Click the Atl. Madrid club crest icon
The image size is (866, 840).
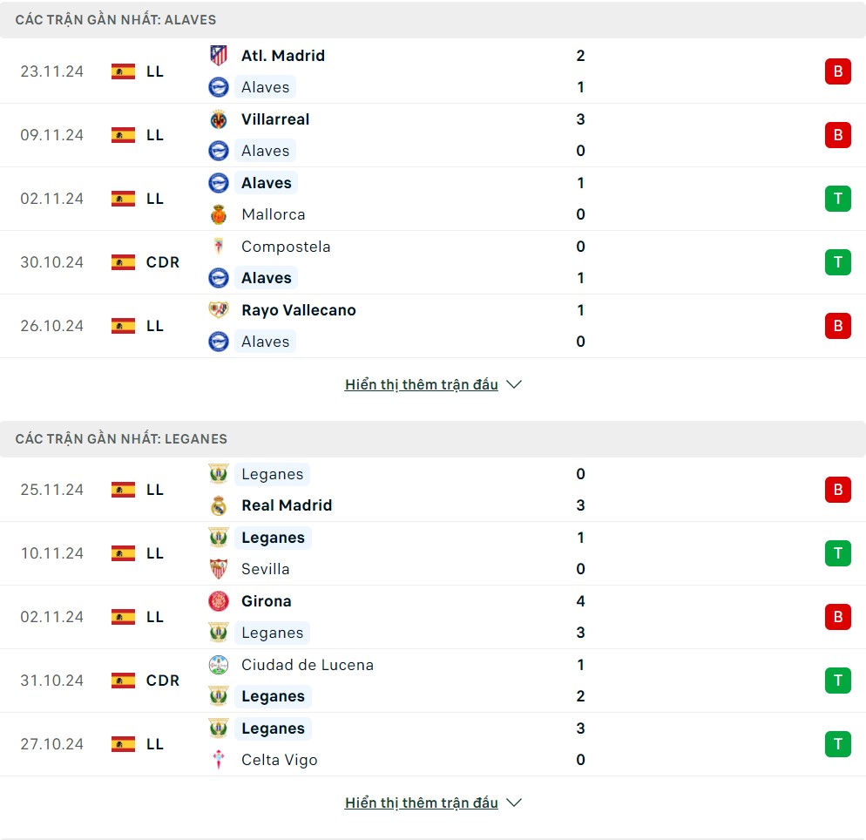pyautogui.click(x=219, y=56)
